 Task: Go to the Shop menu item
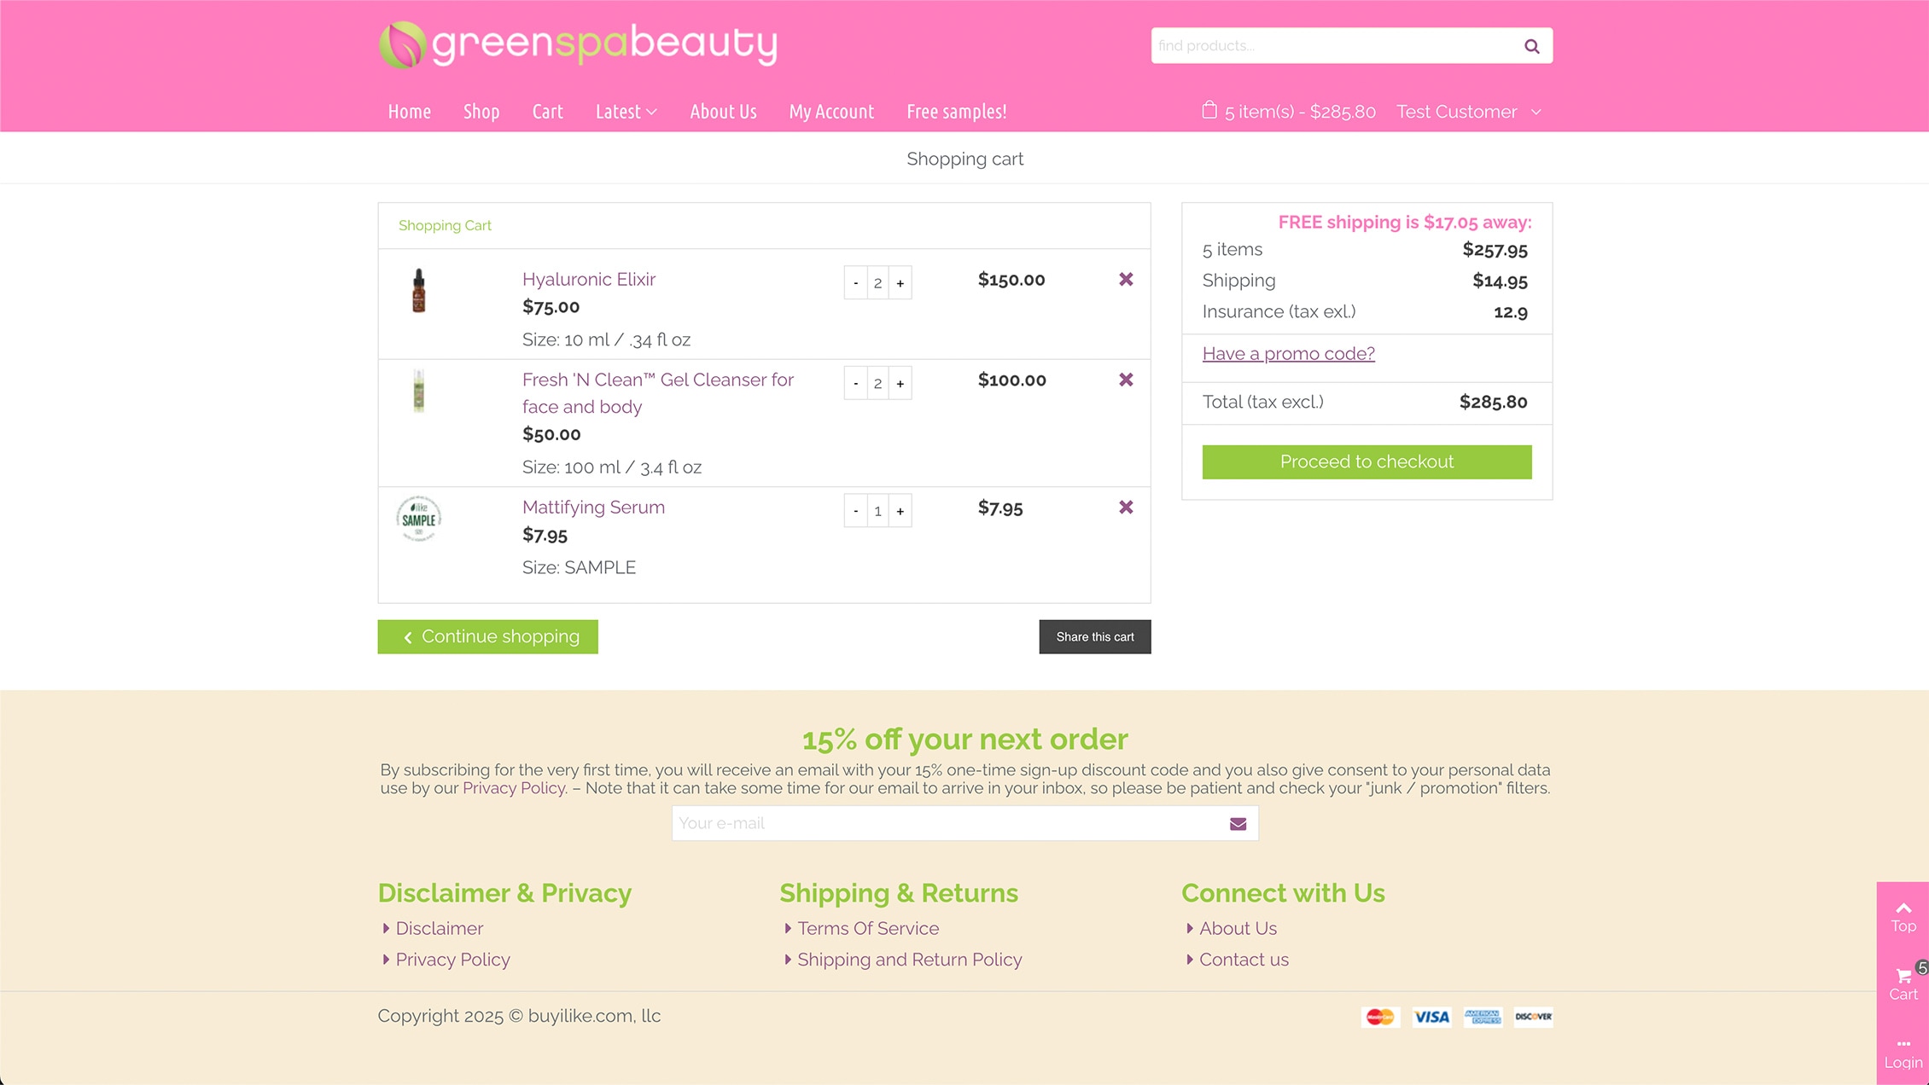pyautogui.click(x=481, y=112)
